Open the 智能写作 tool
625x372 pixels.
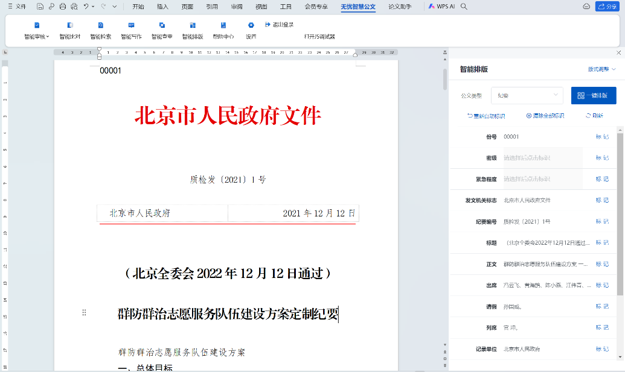131,30
